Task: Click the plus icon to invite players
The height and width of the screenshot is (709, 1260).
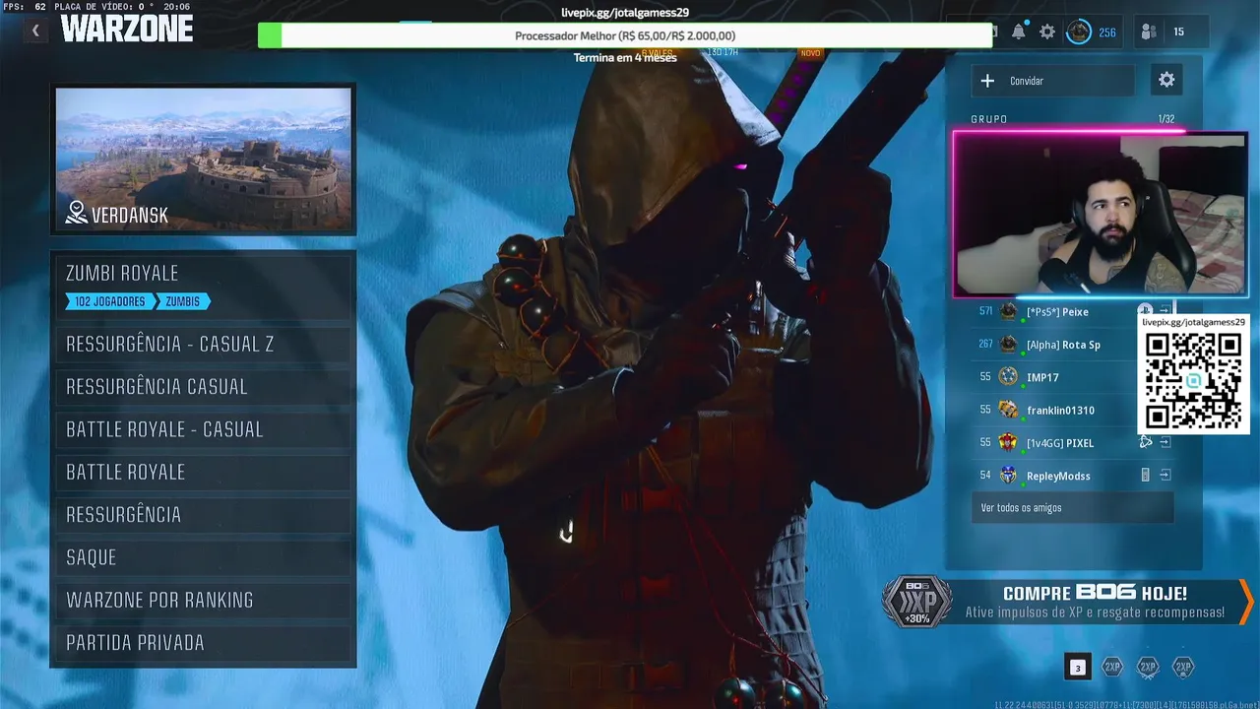Action: tap(987, 81)
